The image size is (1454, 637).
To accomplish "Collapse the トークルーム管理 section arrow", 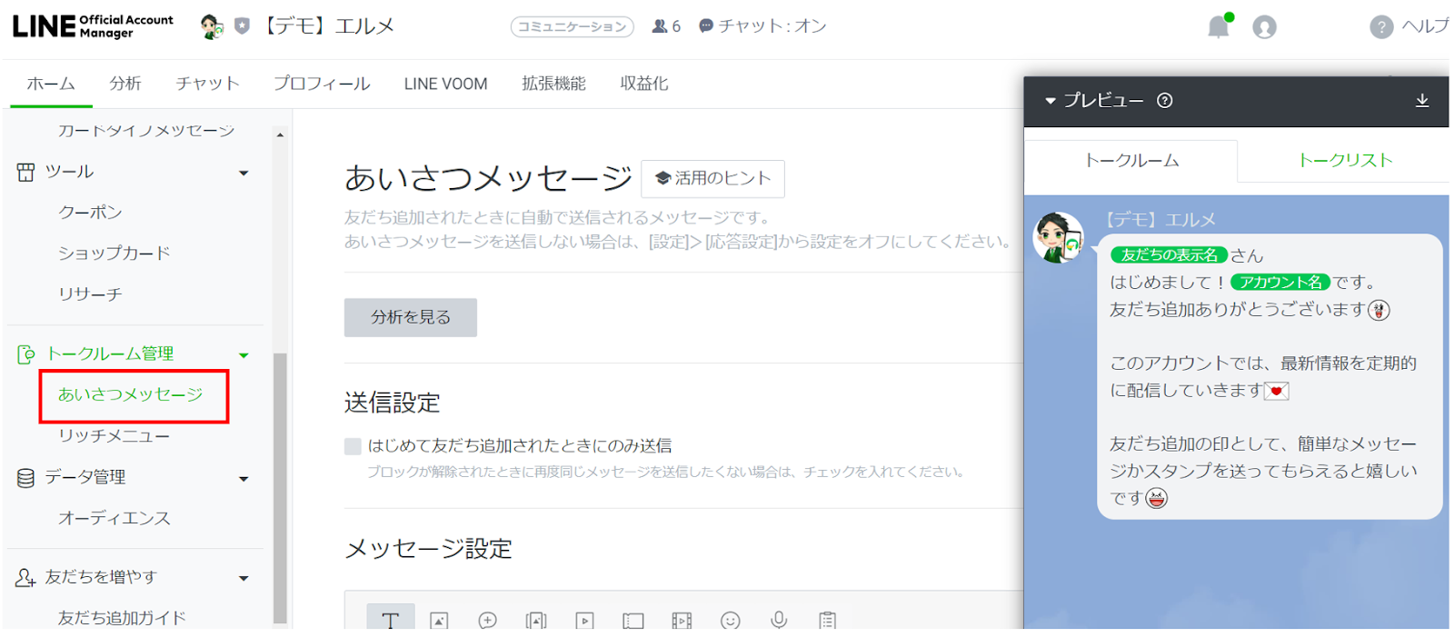I will [x=244, y=355].
